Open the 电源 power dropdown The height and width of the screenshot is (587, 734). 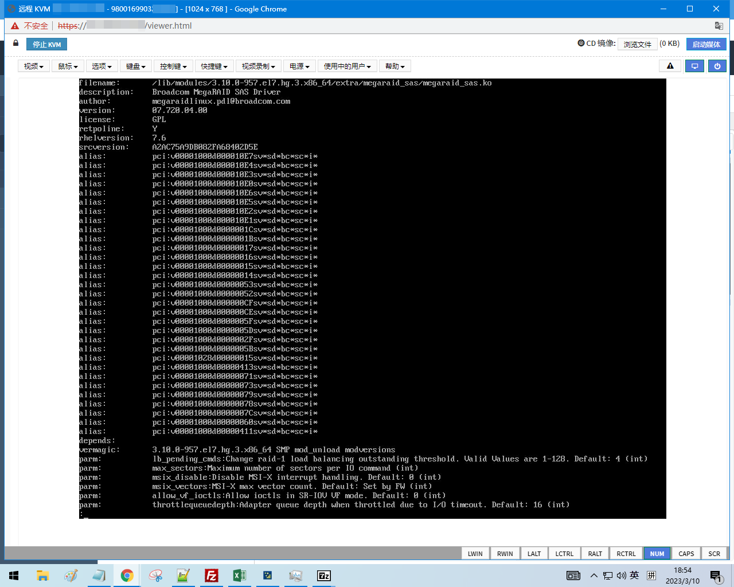(299, 66)
